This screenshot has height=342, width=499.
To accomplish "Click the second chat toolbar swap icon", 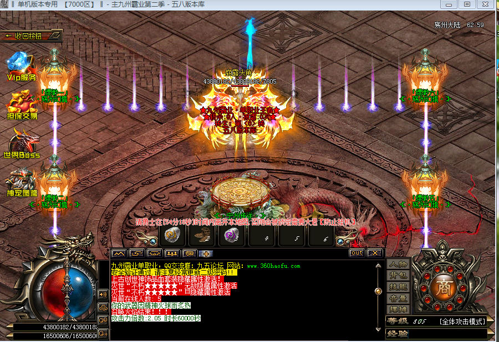I will click(x=137, y=253).
